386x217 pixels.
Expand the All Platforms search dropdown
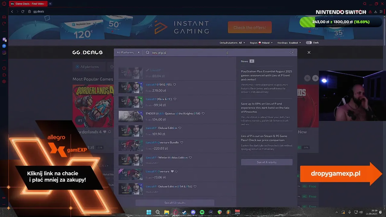(128, 52)
